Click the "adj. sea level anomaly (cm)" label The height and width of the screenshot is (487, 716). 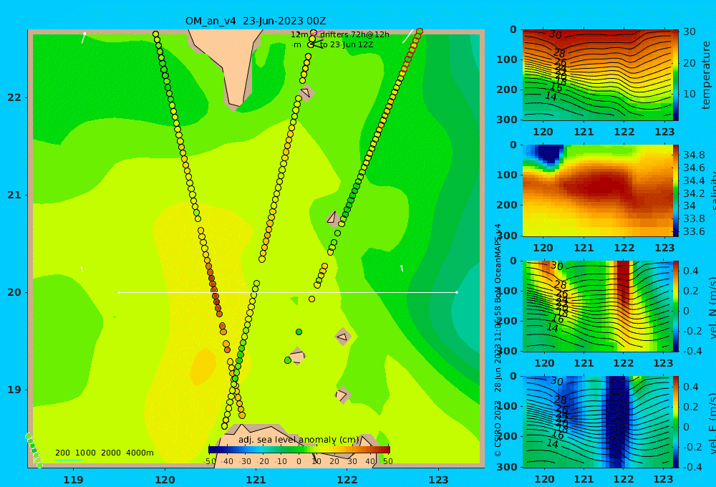[x=299, y=440]
